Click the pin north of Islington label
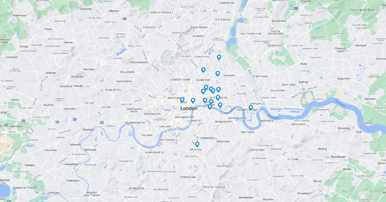The height and width of the screenshot is (202, 386). point(203,70)
